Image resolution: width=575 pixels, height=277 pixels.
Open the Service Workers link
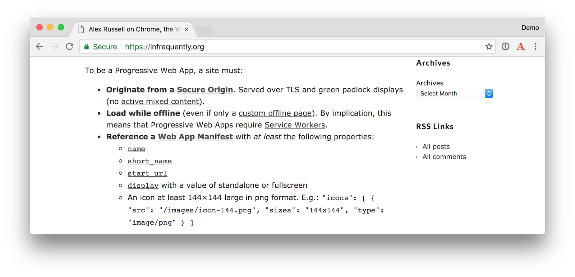tap(295, 125)
